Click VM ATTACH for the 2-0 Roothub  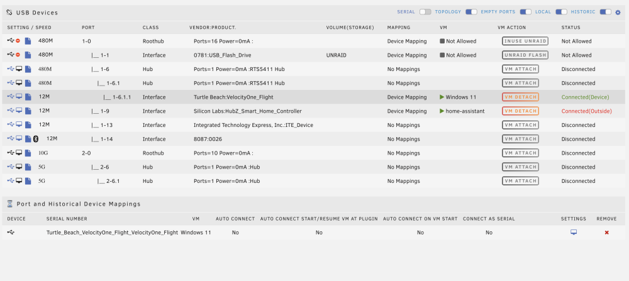tap(520, 153)
